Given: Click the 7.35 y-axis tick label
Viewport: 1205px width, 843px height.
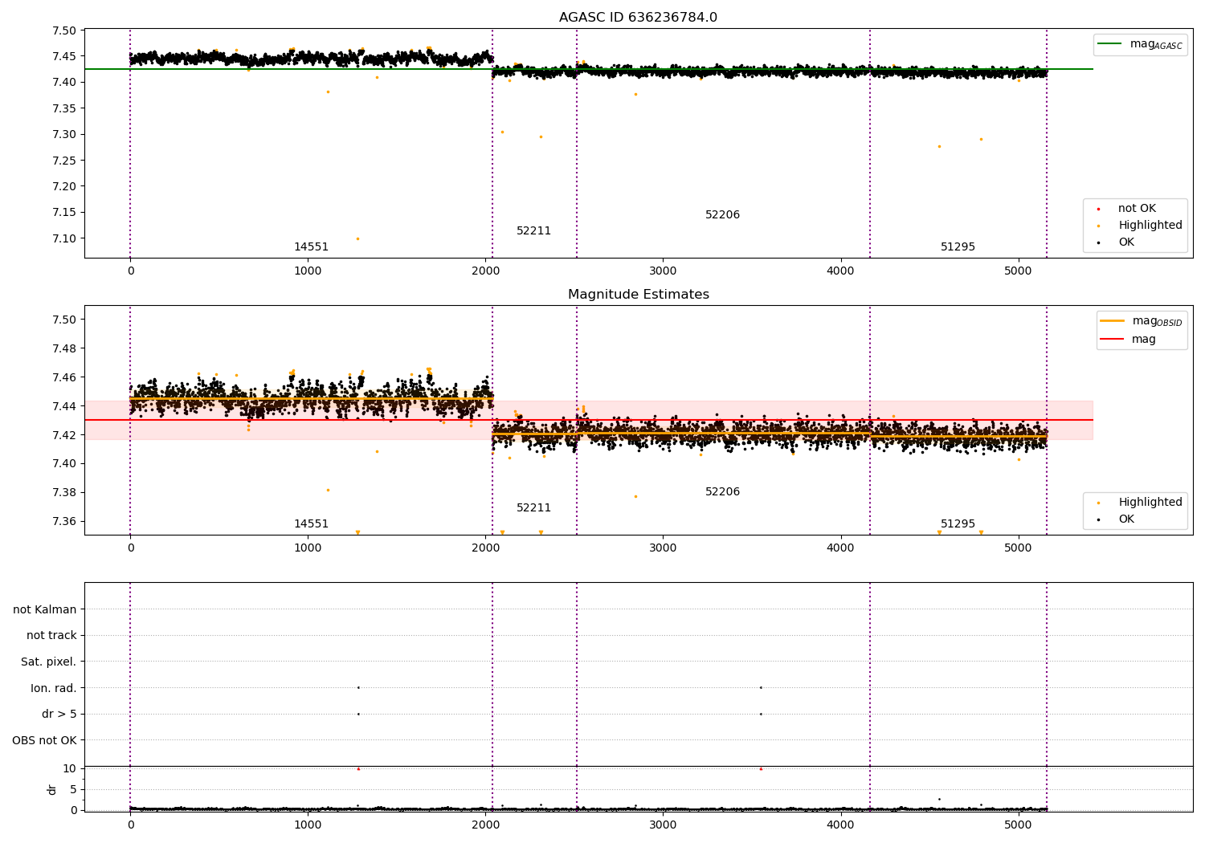Looking at the screenshot, I should (x=63, y=108).
